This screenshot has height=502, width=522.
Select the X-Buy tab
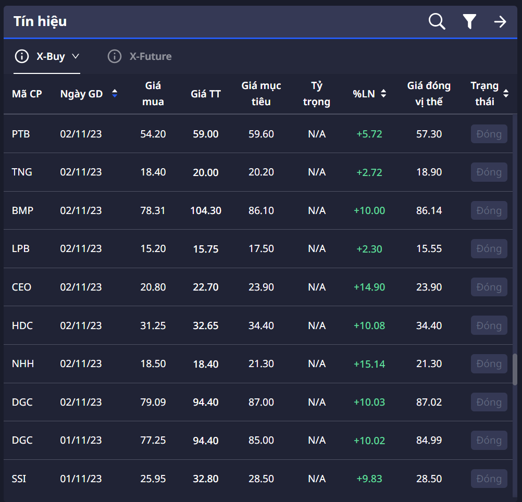tap(51, 56)
